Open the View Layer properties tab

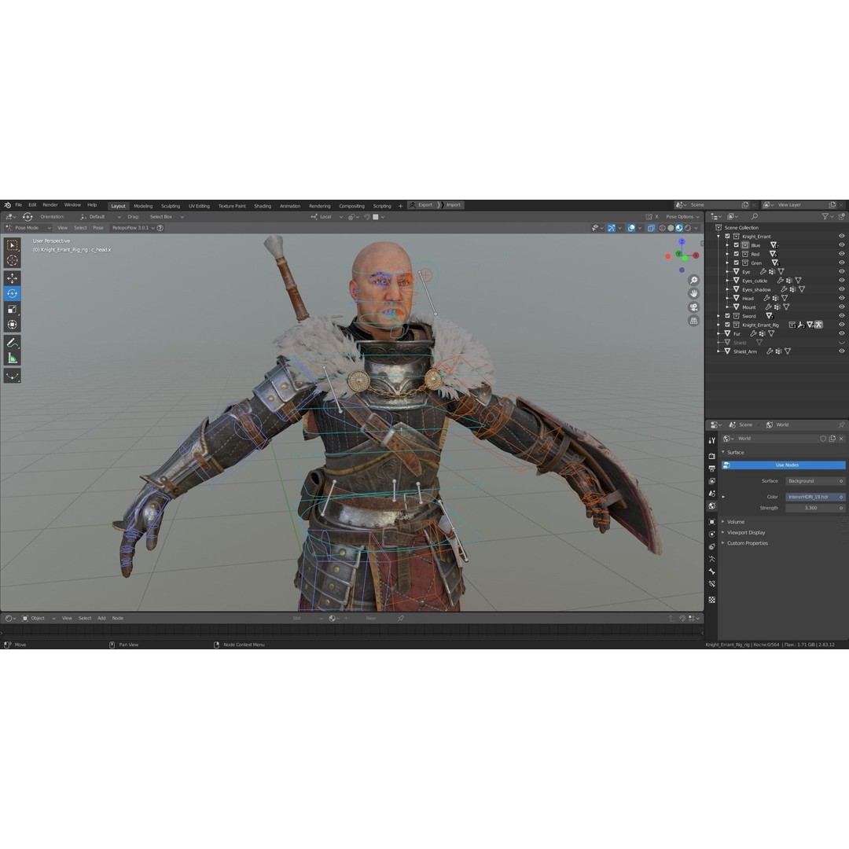[x=712, y=481]
